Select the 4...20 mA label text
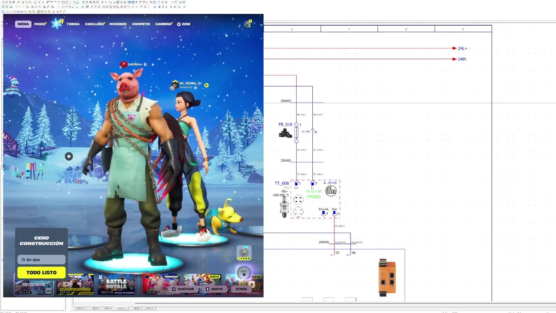 pos(330,183)
